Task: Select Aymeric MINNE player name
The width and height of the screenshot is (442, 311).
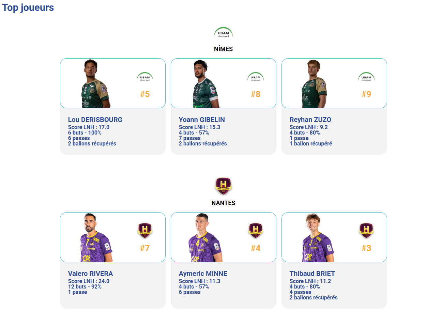Action: point(203,274)
